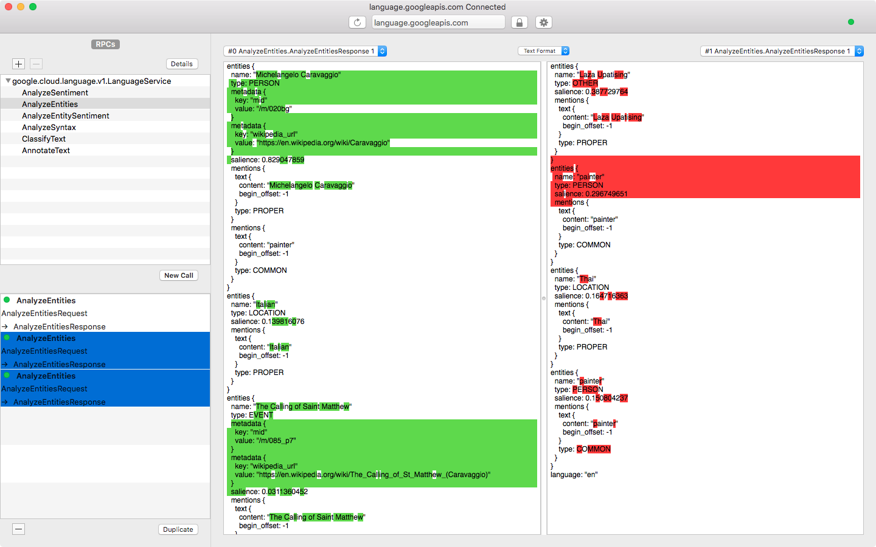Click salience 0.296749651 in red block
The image size is (876, 547).
point(591,194)
